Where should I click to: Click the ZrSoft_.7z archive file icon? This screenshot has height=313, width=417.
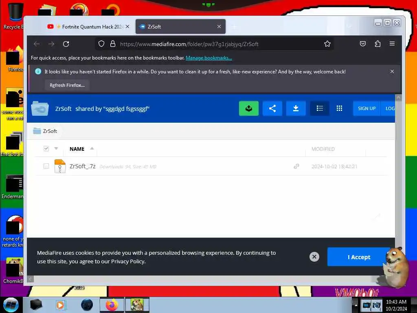point(60,166)
